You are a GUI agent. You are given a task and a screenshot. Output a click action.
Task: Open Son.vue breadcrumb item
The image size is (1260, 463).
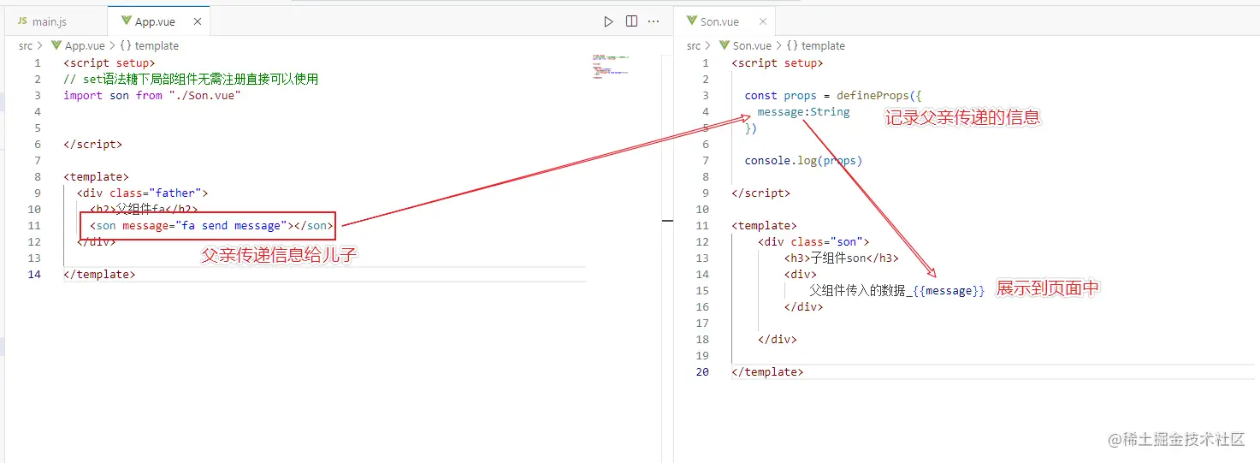pos(752,46)
